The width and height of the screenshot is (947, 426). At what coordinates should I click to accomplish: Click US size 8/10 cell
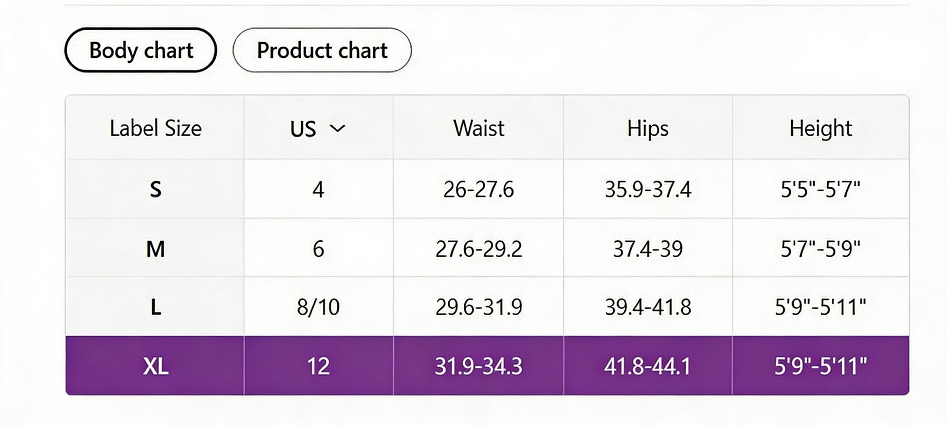(x=318, y=307)
